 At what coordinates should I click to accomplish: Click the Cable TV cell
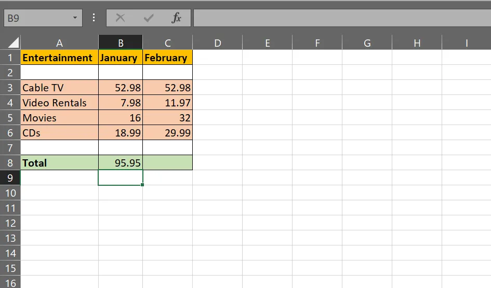pyautogui.click(x=60, y=88)
